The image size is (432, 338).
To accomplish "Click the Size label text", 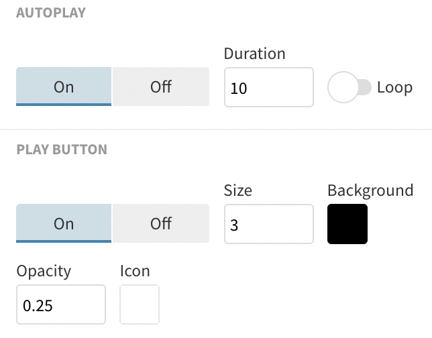I will pyautogui.click(x=237, y=190).
